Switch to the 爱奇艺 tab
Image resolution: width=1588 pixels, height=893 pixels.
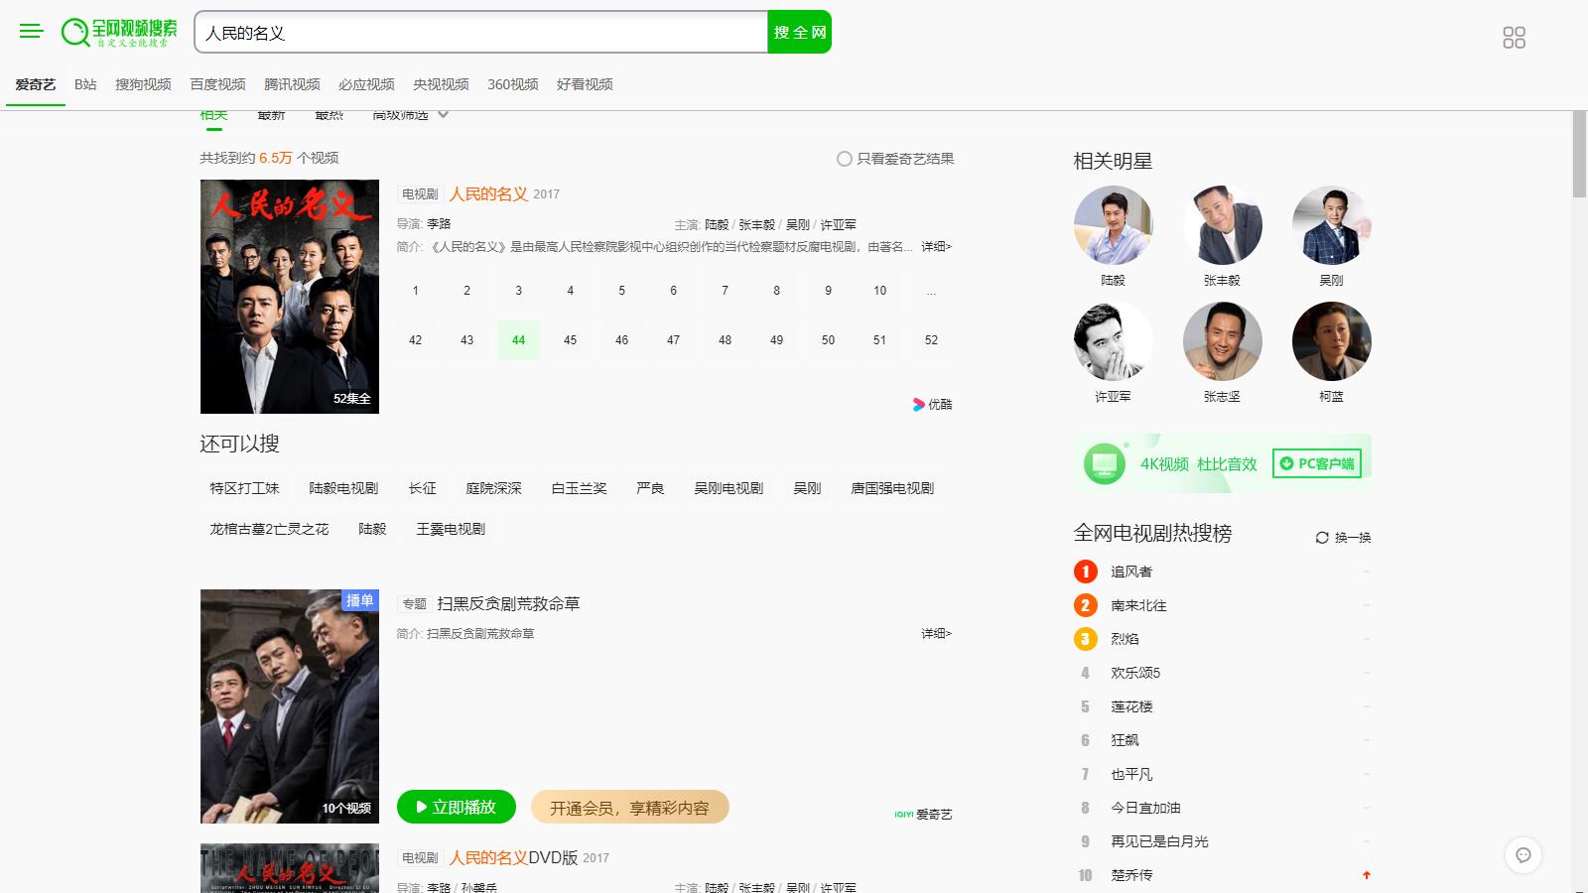point(36,85)
